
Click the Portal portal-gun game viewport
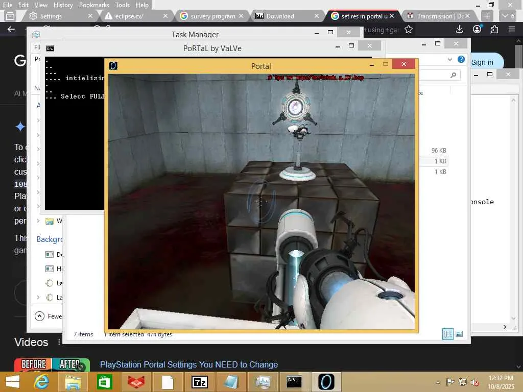261,201
